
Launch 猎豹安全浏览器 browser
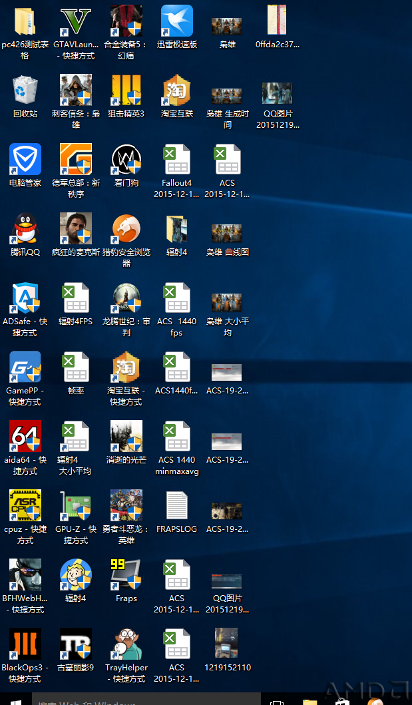pos(126,228)
